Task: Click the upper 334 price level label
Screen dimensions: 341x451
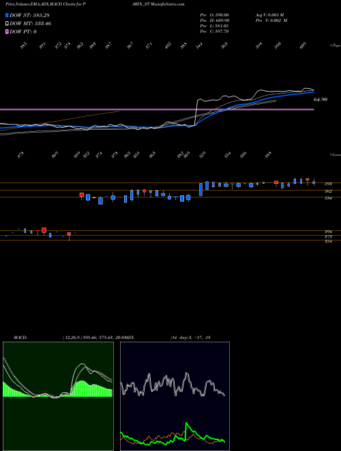Action: pyautogui.click(x=328, y=198)
